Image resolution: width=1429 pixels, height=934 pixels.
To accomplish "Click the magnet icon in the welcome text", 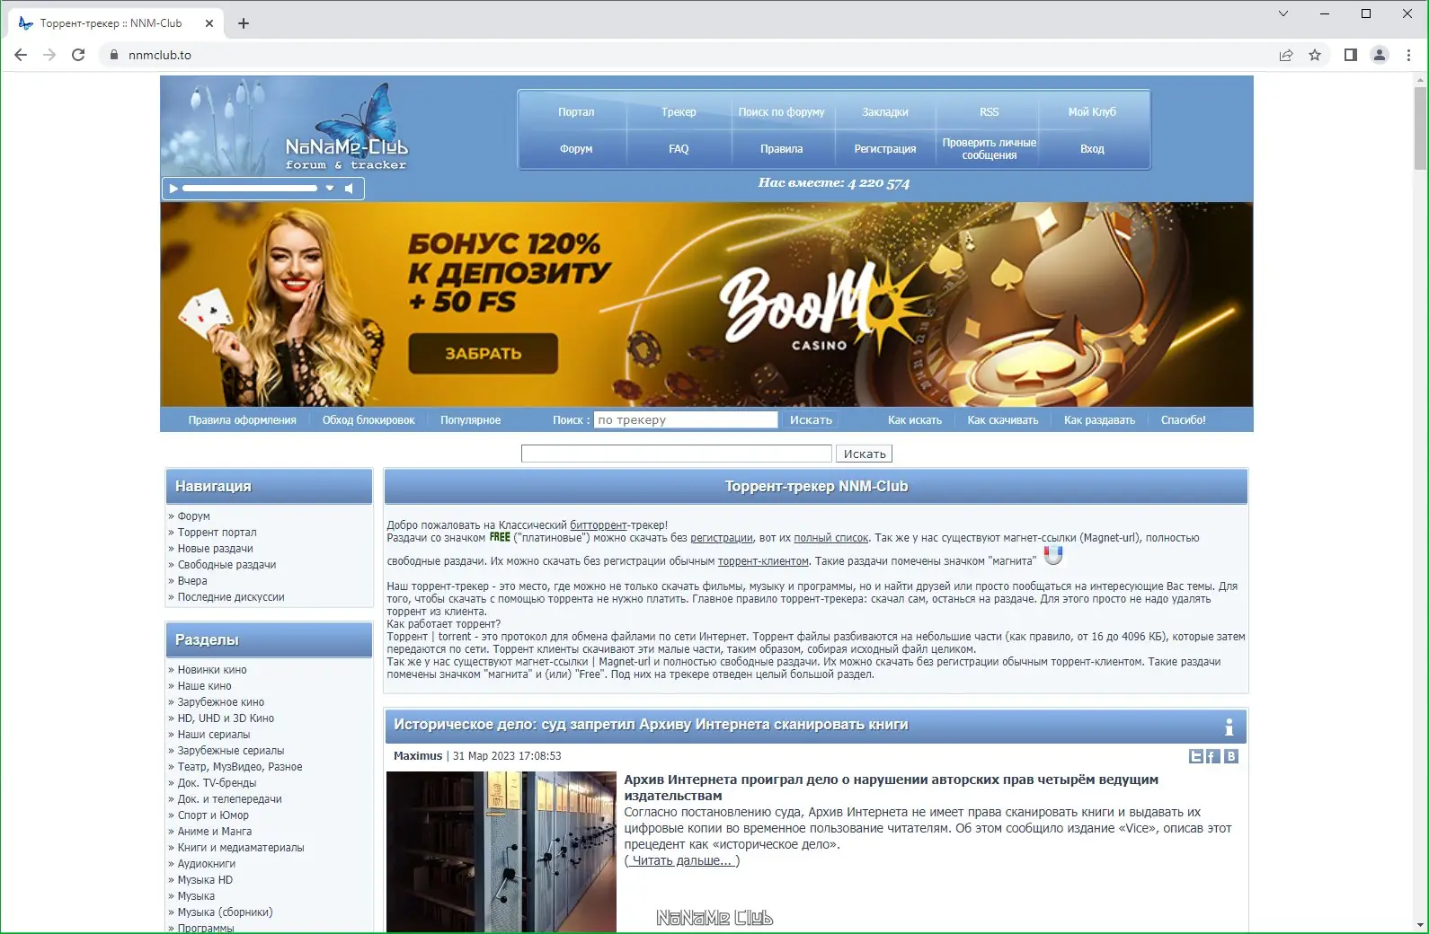I will coord(1053,556).
